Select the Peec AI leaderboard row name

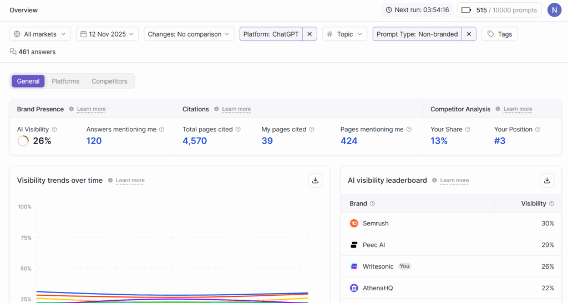(374, 245)
